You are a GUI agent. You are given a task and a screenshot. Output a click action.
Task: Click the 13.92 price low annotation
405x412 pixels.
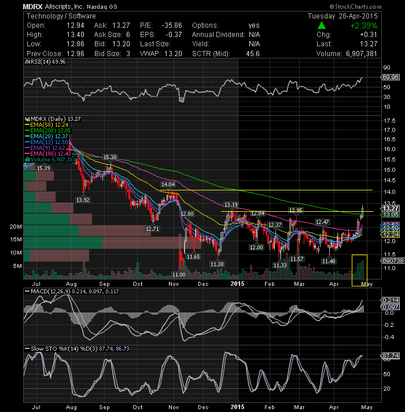pyautogui.click(x=83, y=200)
